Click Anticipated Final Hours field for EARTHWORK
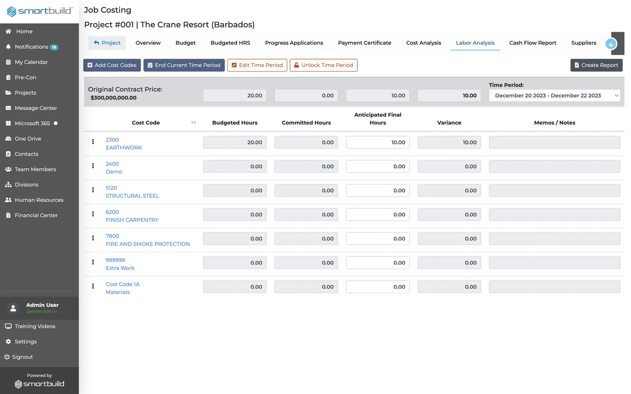The height and width of the screenshot is (394, 631). point(378,142)
